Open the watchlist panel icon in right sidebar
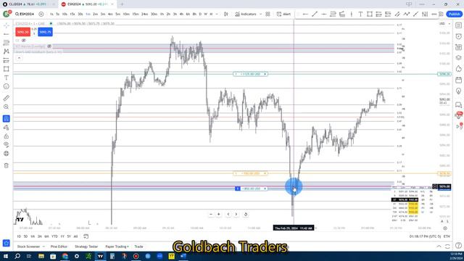Screen dimensions: 464x261 click(x=458, y=25)
